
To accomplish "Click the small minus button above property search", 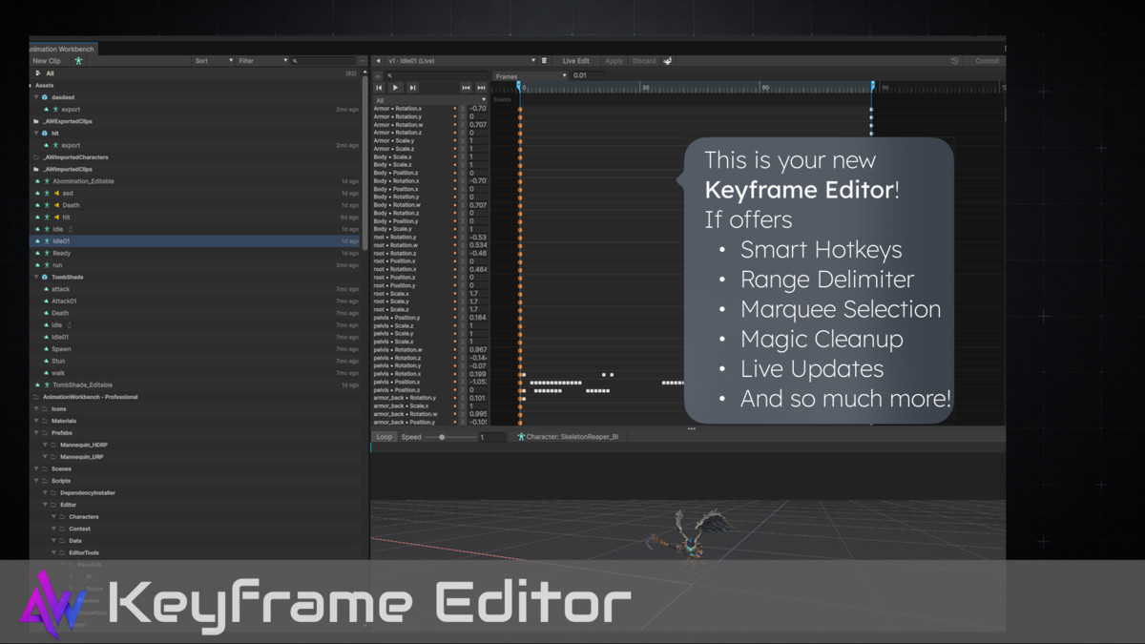I will [x=378, y=75].
